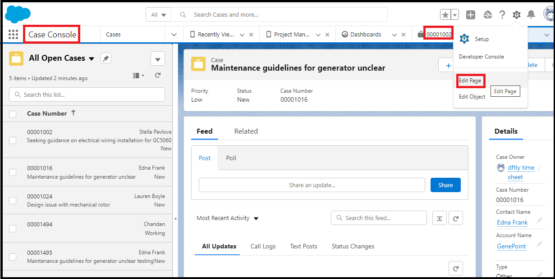The image size is (555, 279).
Task: Refresh the feed next to search
Action: coord(456,218)
